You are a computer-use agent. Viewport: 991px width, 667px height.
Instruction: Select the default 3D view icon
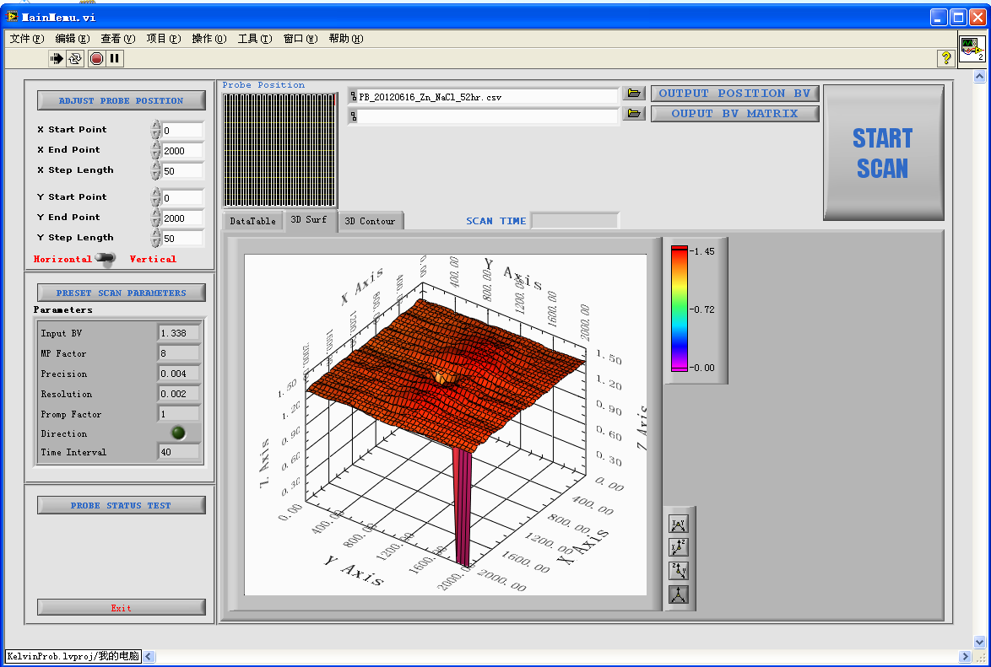[678, 594]
